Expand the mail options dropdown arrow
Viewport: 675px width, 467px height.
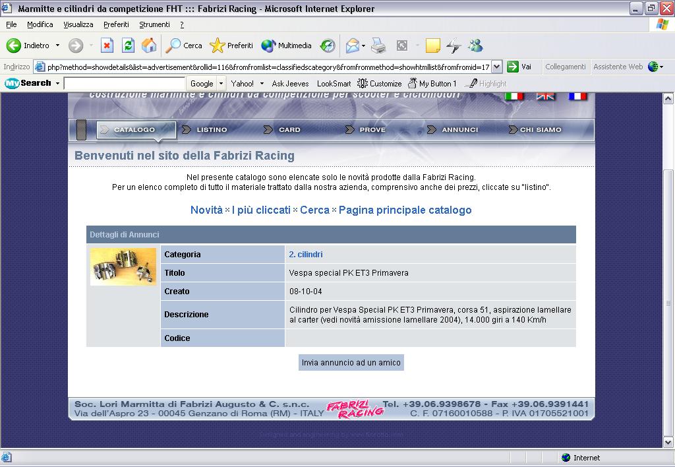pyautogui.click(x=363, y=46)
